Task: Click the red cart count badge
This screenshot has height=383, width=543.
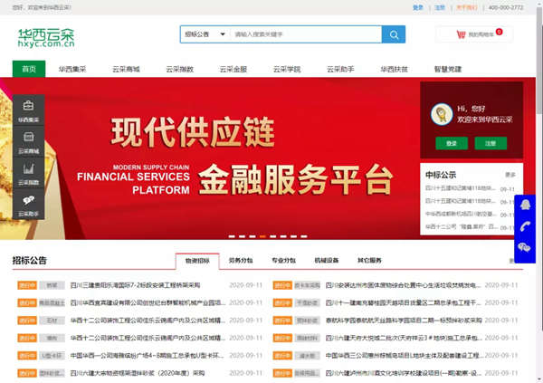Action: coord(499,32)
